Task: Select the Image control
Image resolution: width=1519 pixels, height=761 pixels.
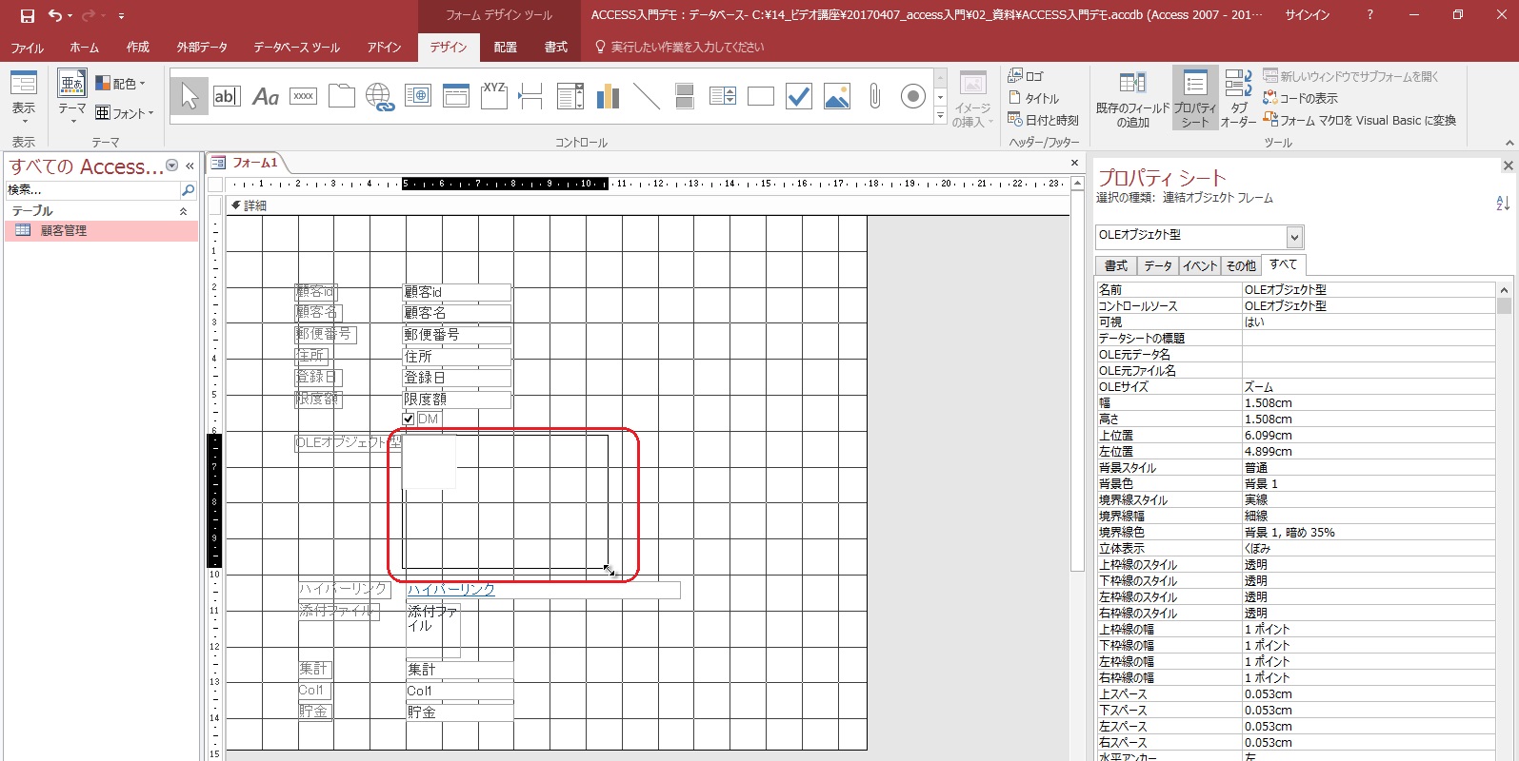Action: [x=837, y=96]
